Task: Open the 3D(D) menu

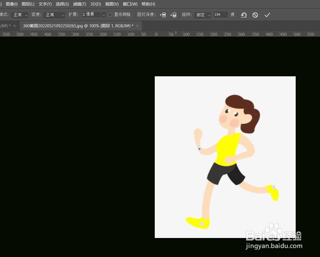Action: pyautogui.click(x=96, y=4)
